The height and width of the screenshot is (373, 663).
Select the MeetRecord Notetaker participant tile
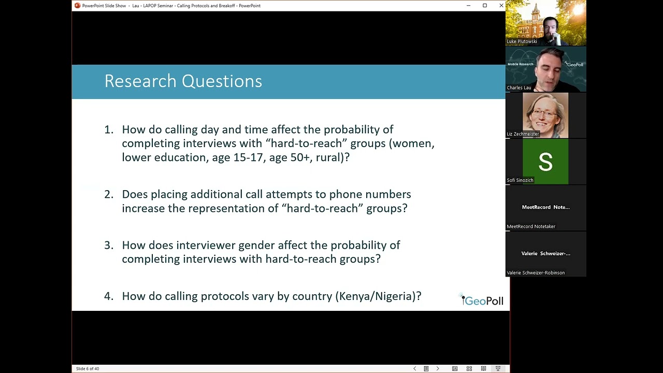(x=546, y=208)
